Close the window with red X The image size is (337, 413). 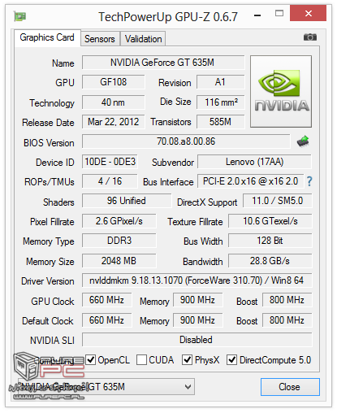click(308, 13)
